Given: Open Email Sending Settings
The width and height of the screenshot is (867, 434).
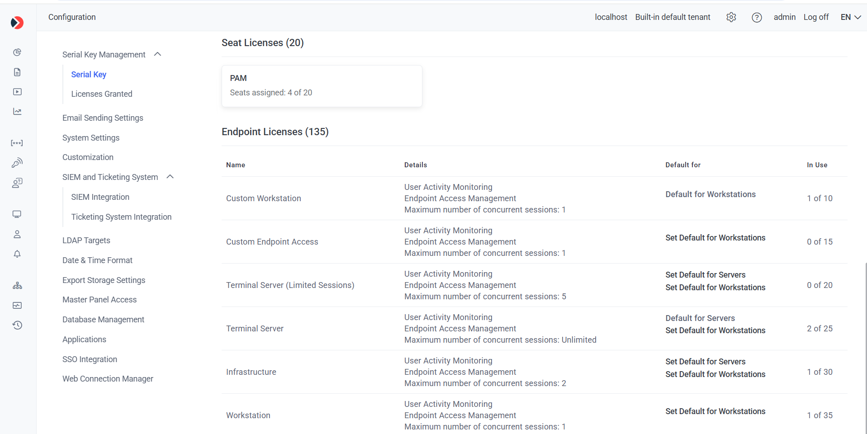Looking at the screenshot, I should 103,118.
